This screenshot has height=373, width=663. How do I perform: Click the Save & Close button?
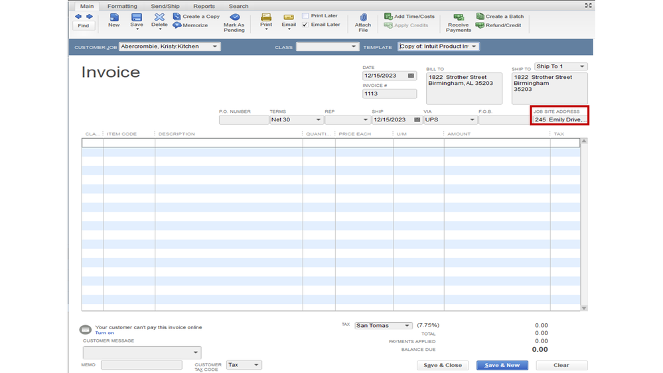(x=443, y=366)
